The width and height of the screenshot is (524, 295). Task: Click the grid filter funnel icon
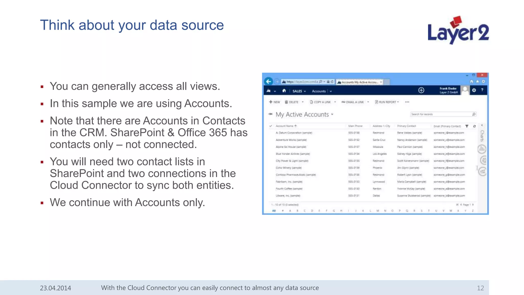(x=467, y=126)
